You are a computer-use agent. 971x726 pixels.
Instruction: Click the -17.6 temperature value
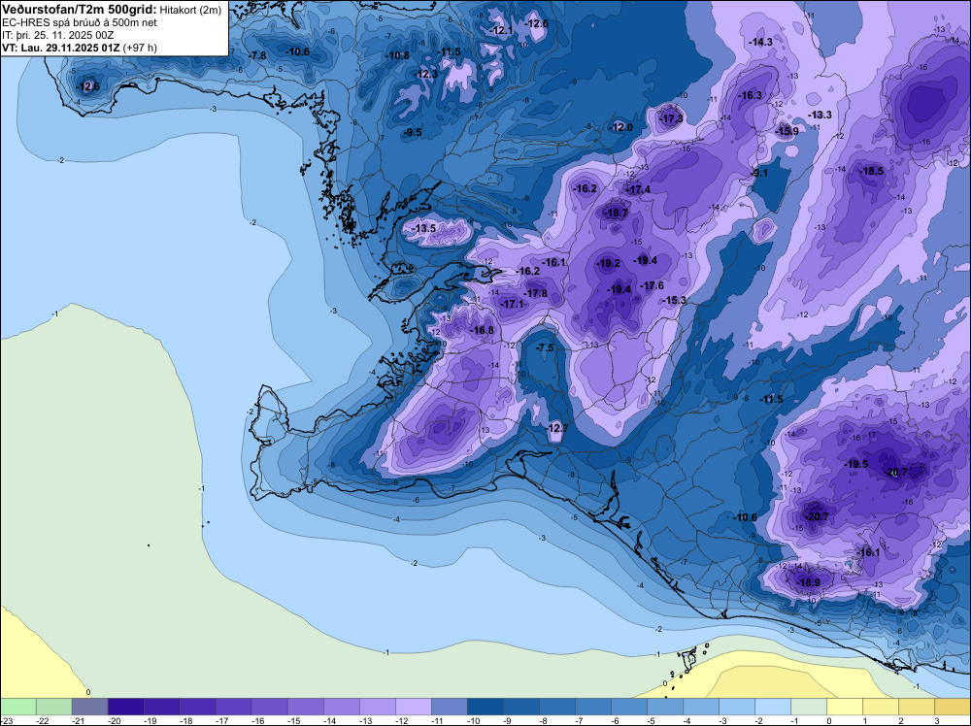tap(652, 285)
